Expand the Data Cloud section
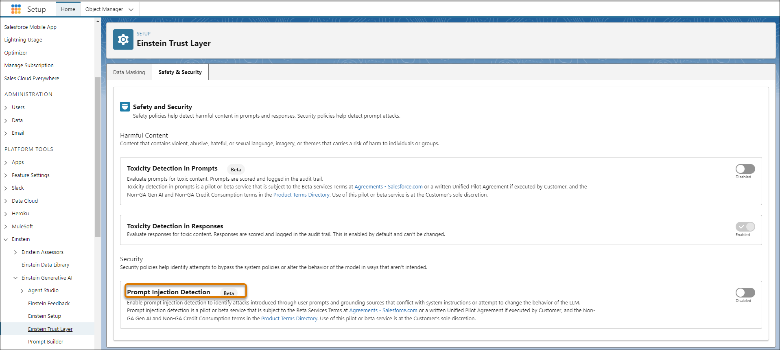 [x=6, y=201]
